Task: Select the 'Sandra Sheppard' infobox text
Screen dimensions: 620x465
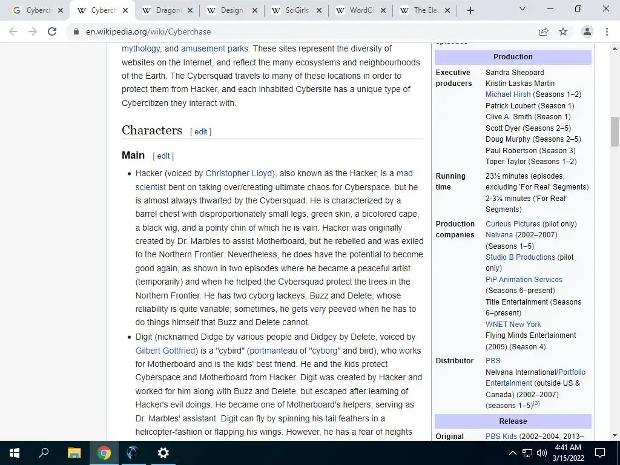Action: 515,73
